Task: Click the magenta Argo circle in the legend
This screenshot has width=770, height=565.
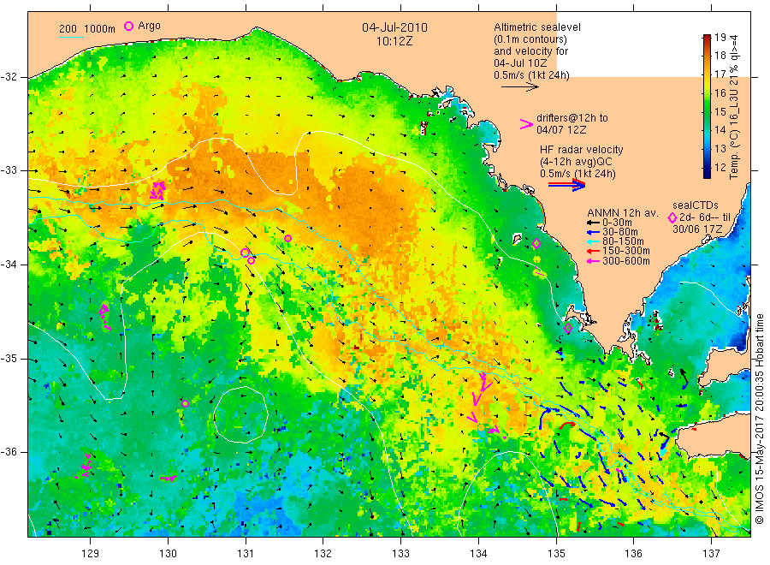Action: (128, 26)
